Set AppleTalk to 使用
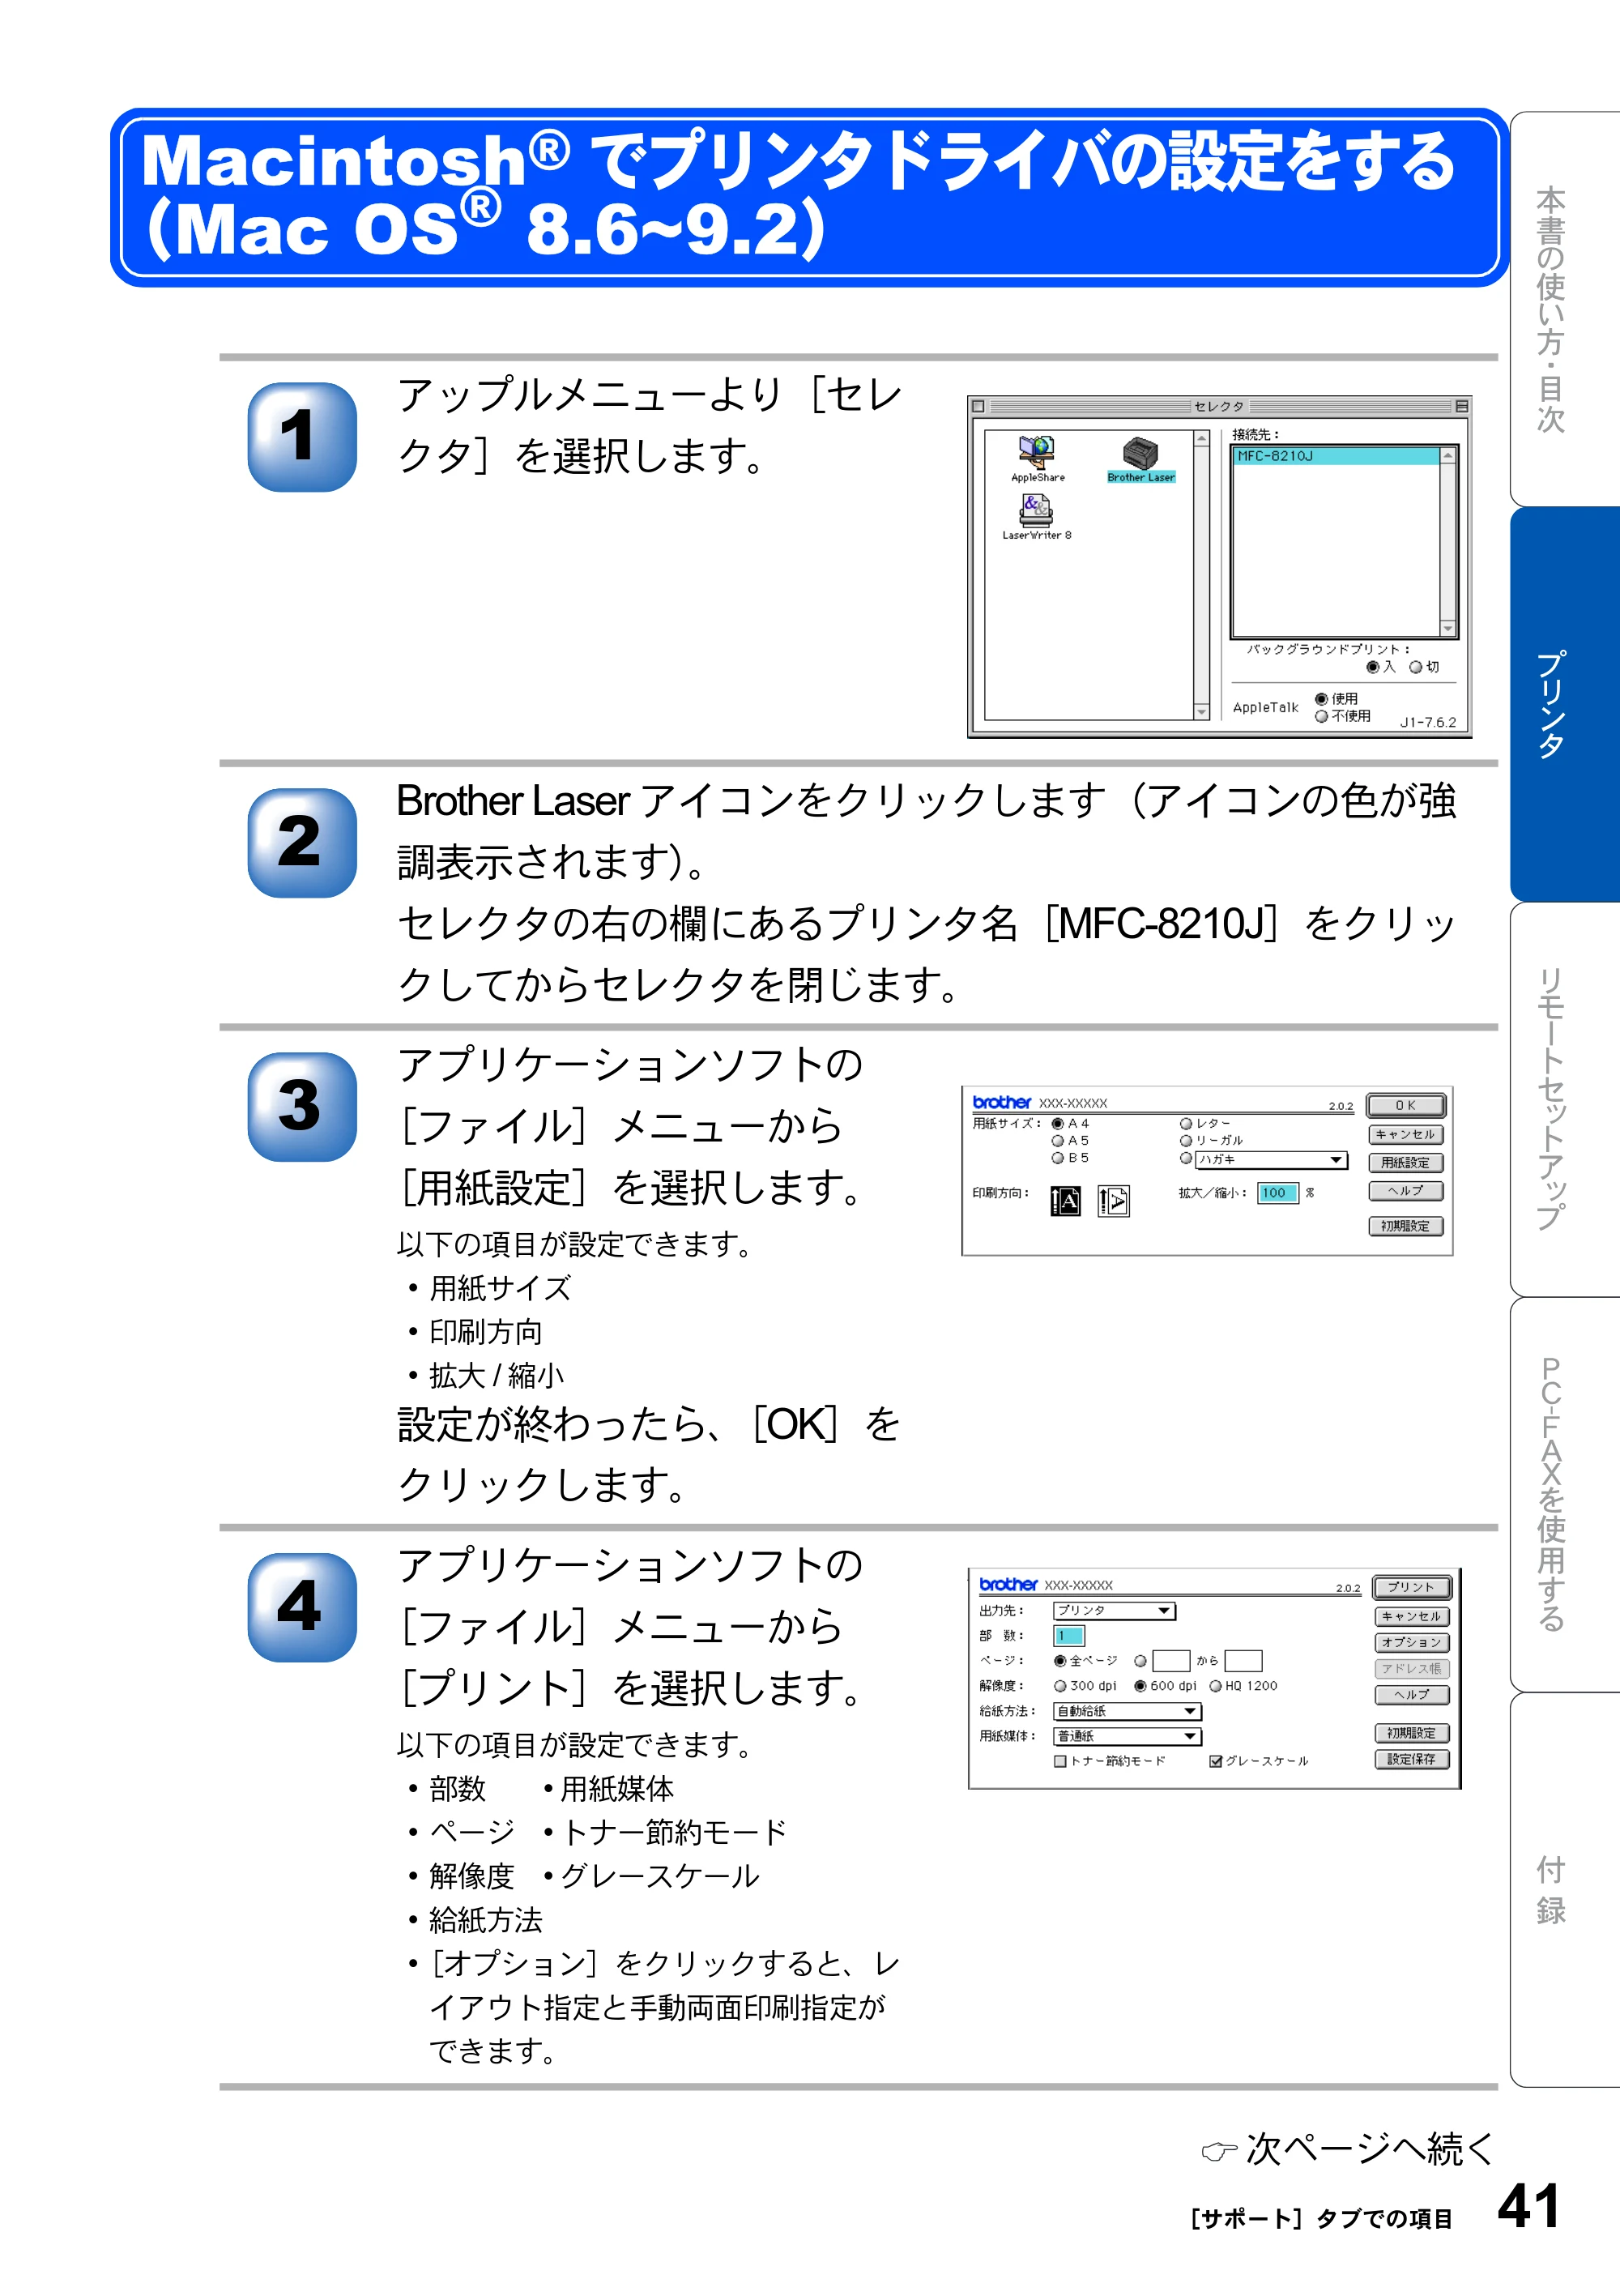The height and width of the screenshot is (2296, 1620). point(1321,699)
